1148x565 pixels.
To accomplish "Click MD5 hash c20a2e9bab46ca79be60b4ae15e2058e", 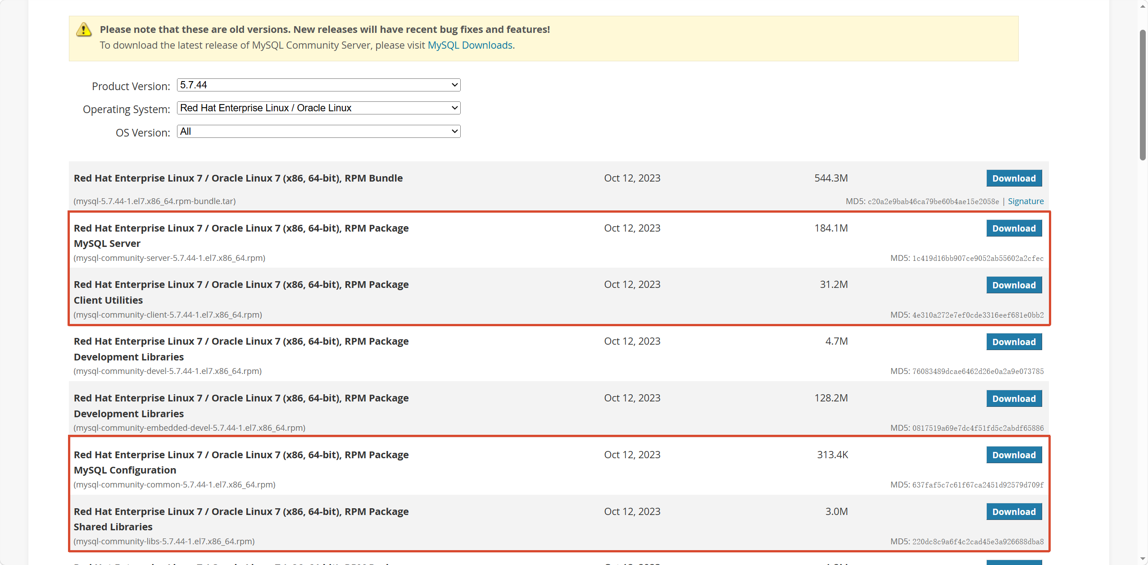I will pos(933,202).
